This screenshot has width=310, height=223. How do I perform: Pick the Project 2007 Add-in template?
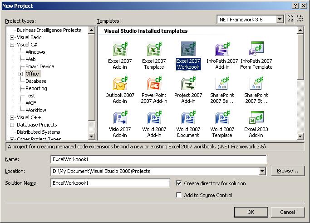[x=188, y=90]
